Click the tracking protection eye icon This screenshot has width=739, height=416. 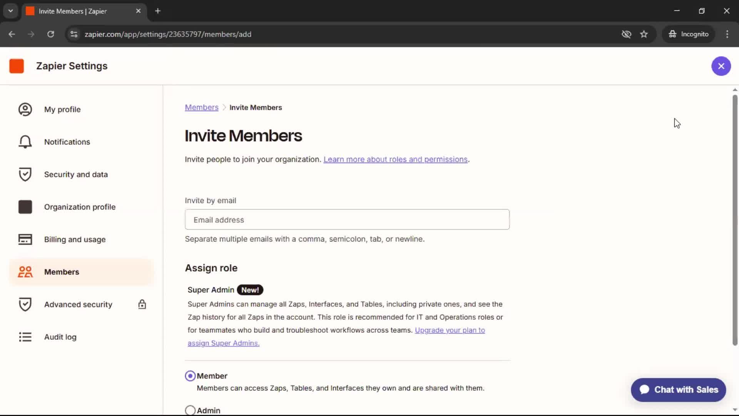(x=626, y=34)
